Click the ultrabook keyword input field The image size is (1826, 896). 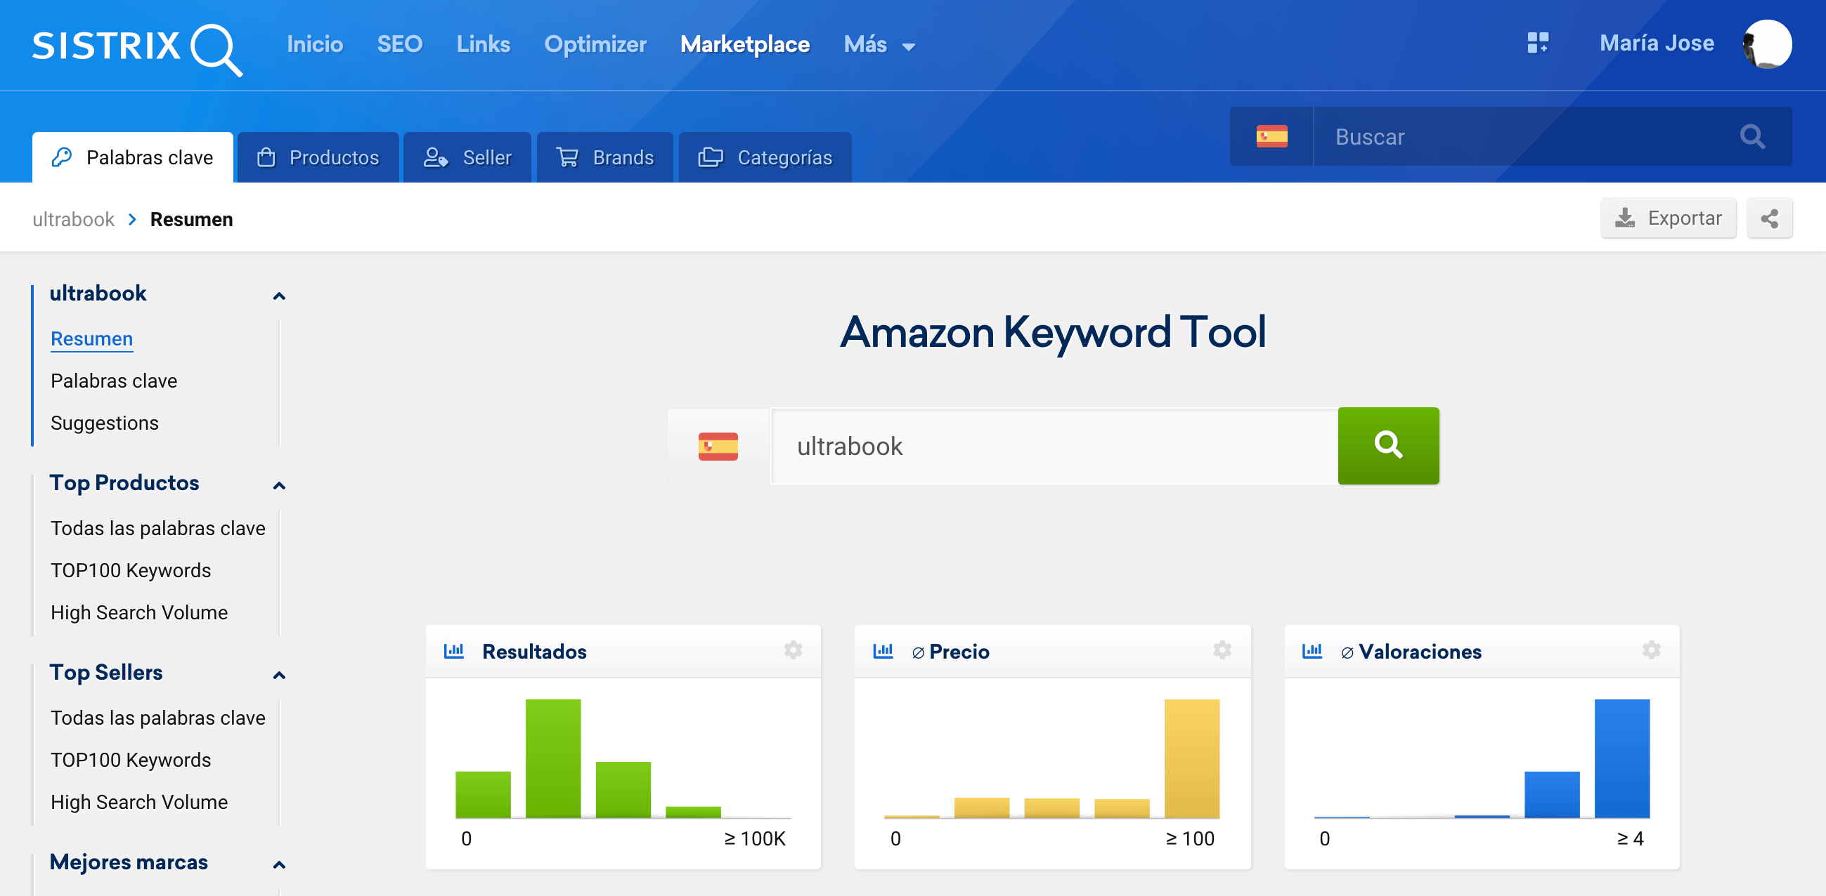[x=1054, y=446]
